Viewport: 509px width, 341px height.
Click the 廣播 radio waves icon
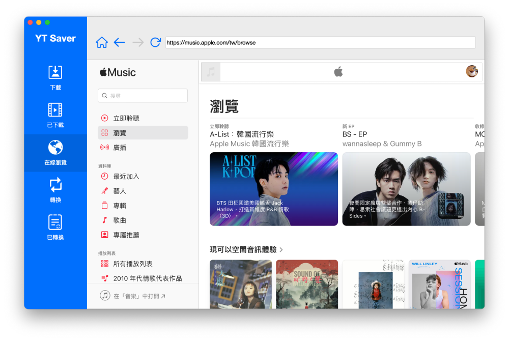104,147
